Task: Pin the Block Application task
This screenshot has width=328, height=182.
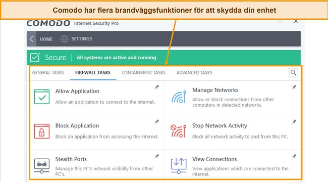Action: [x=156, y=122]
